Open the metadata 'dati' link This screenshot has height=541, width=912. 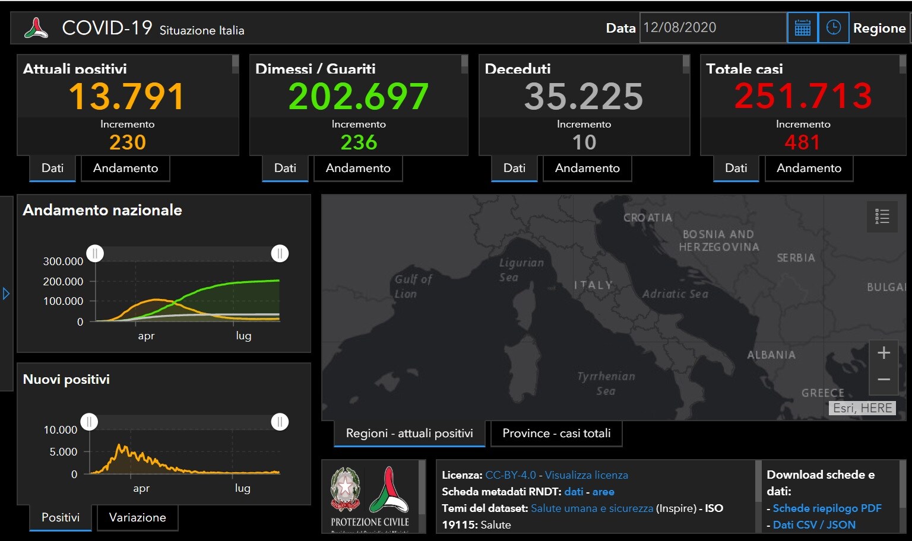[x=574, y=492]
